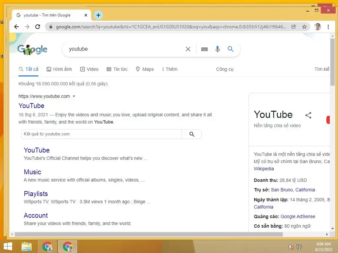This screenshot has height=253, width=338.
Task: Reload the Google search page
Action: (38, 27)
